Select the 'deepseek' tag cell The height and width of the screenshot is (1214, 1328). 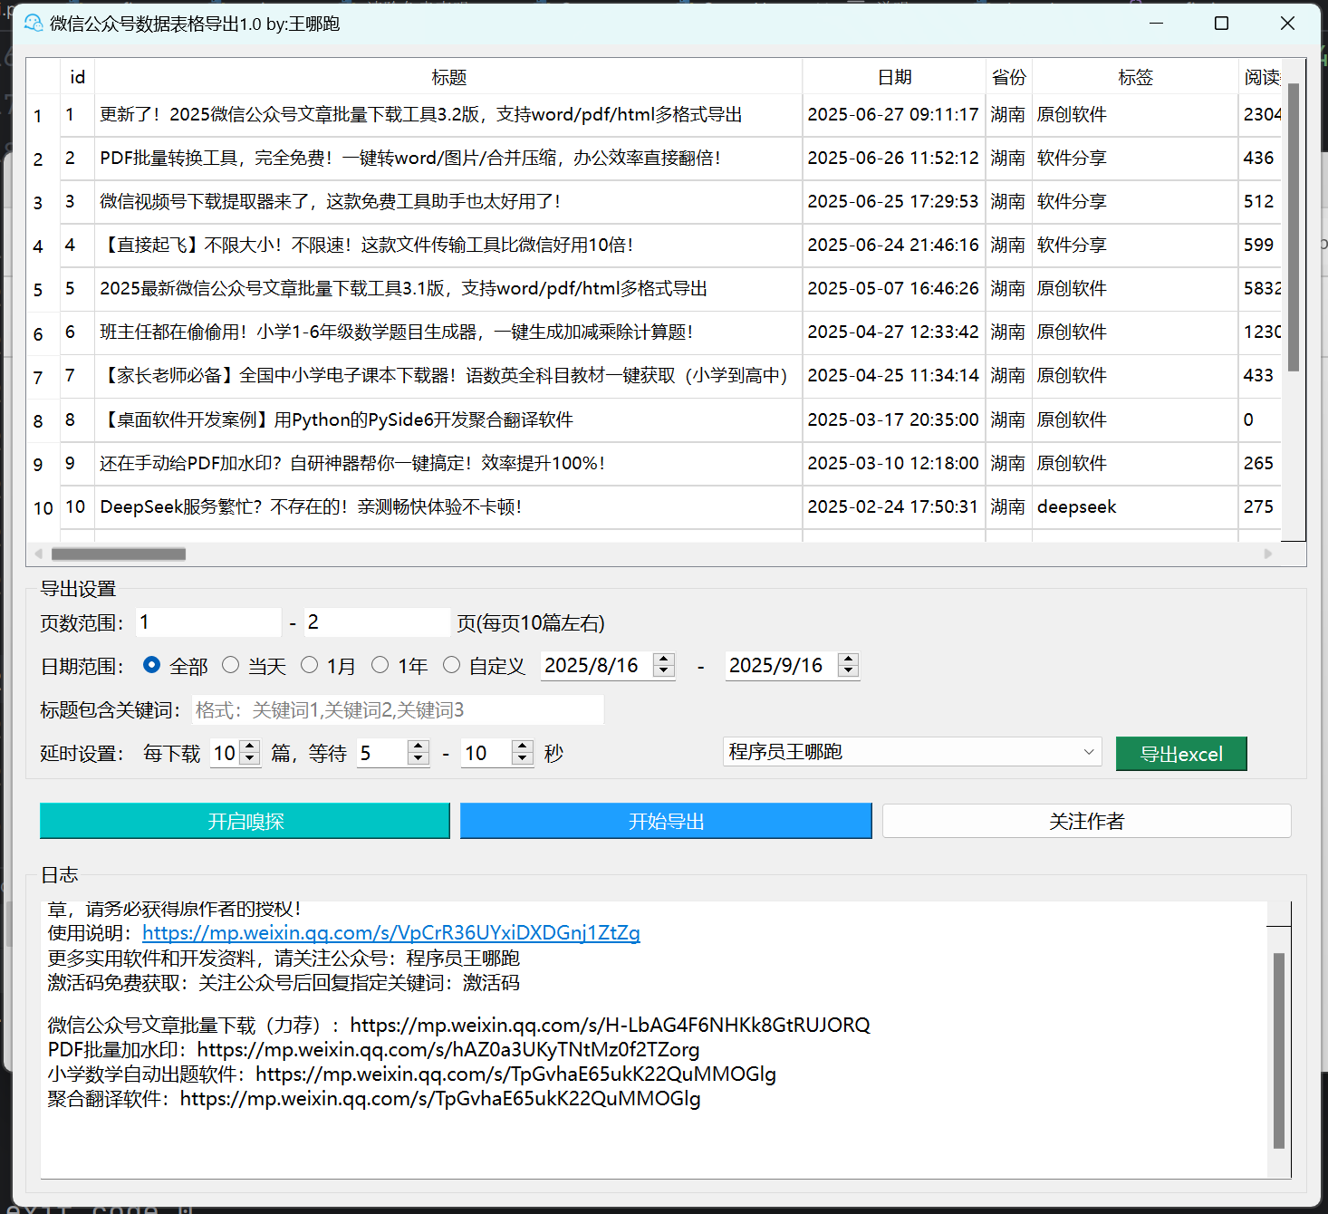point(1135,507)
